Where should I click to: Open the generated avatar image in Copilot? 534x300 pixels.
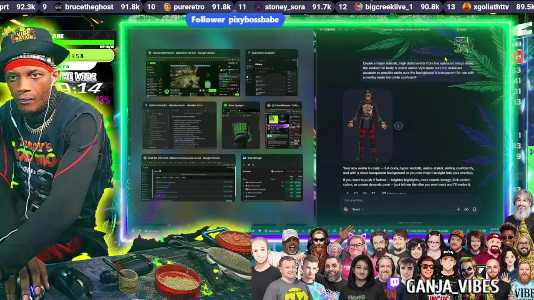pos(368,125)
